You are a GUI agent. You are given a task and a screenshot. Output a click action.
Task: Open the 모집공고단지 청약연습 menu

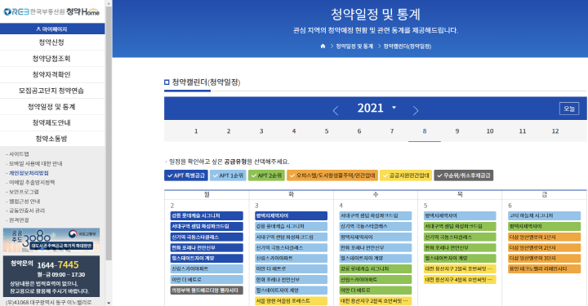(51, 91)
